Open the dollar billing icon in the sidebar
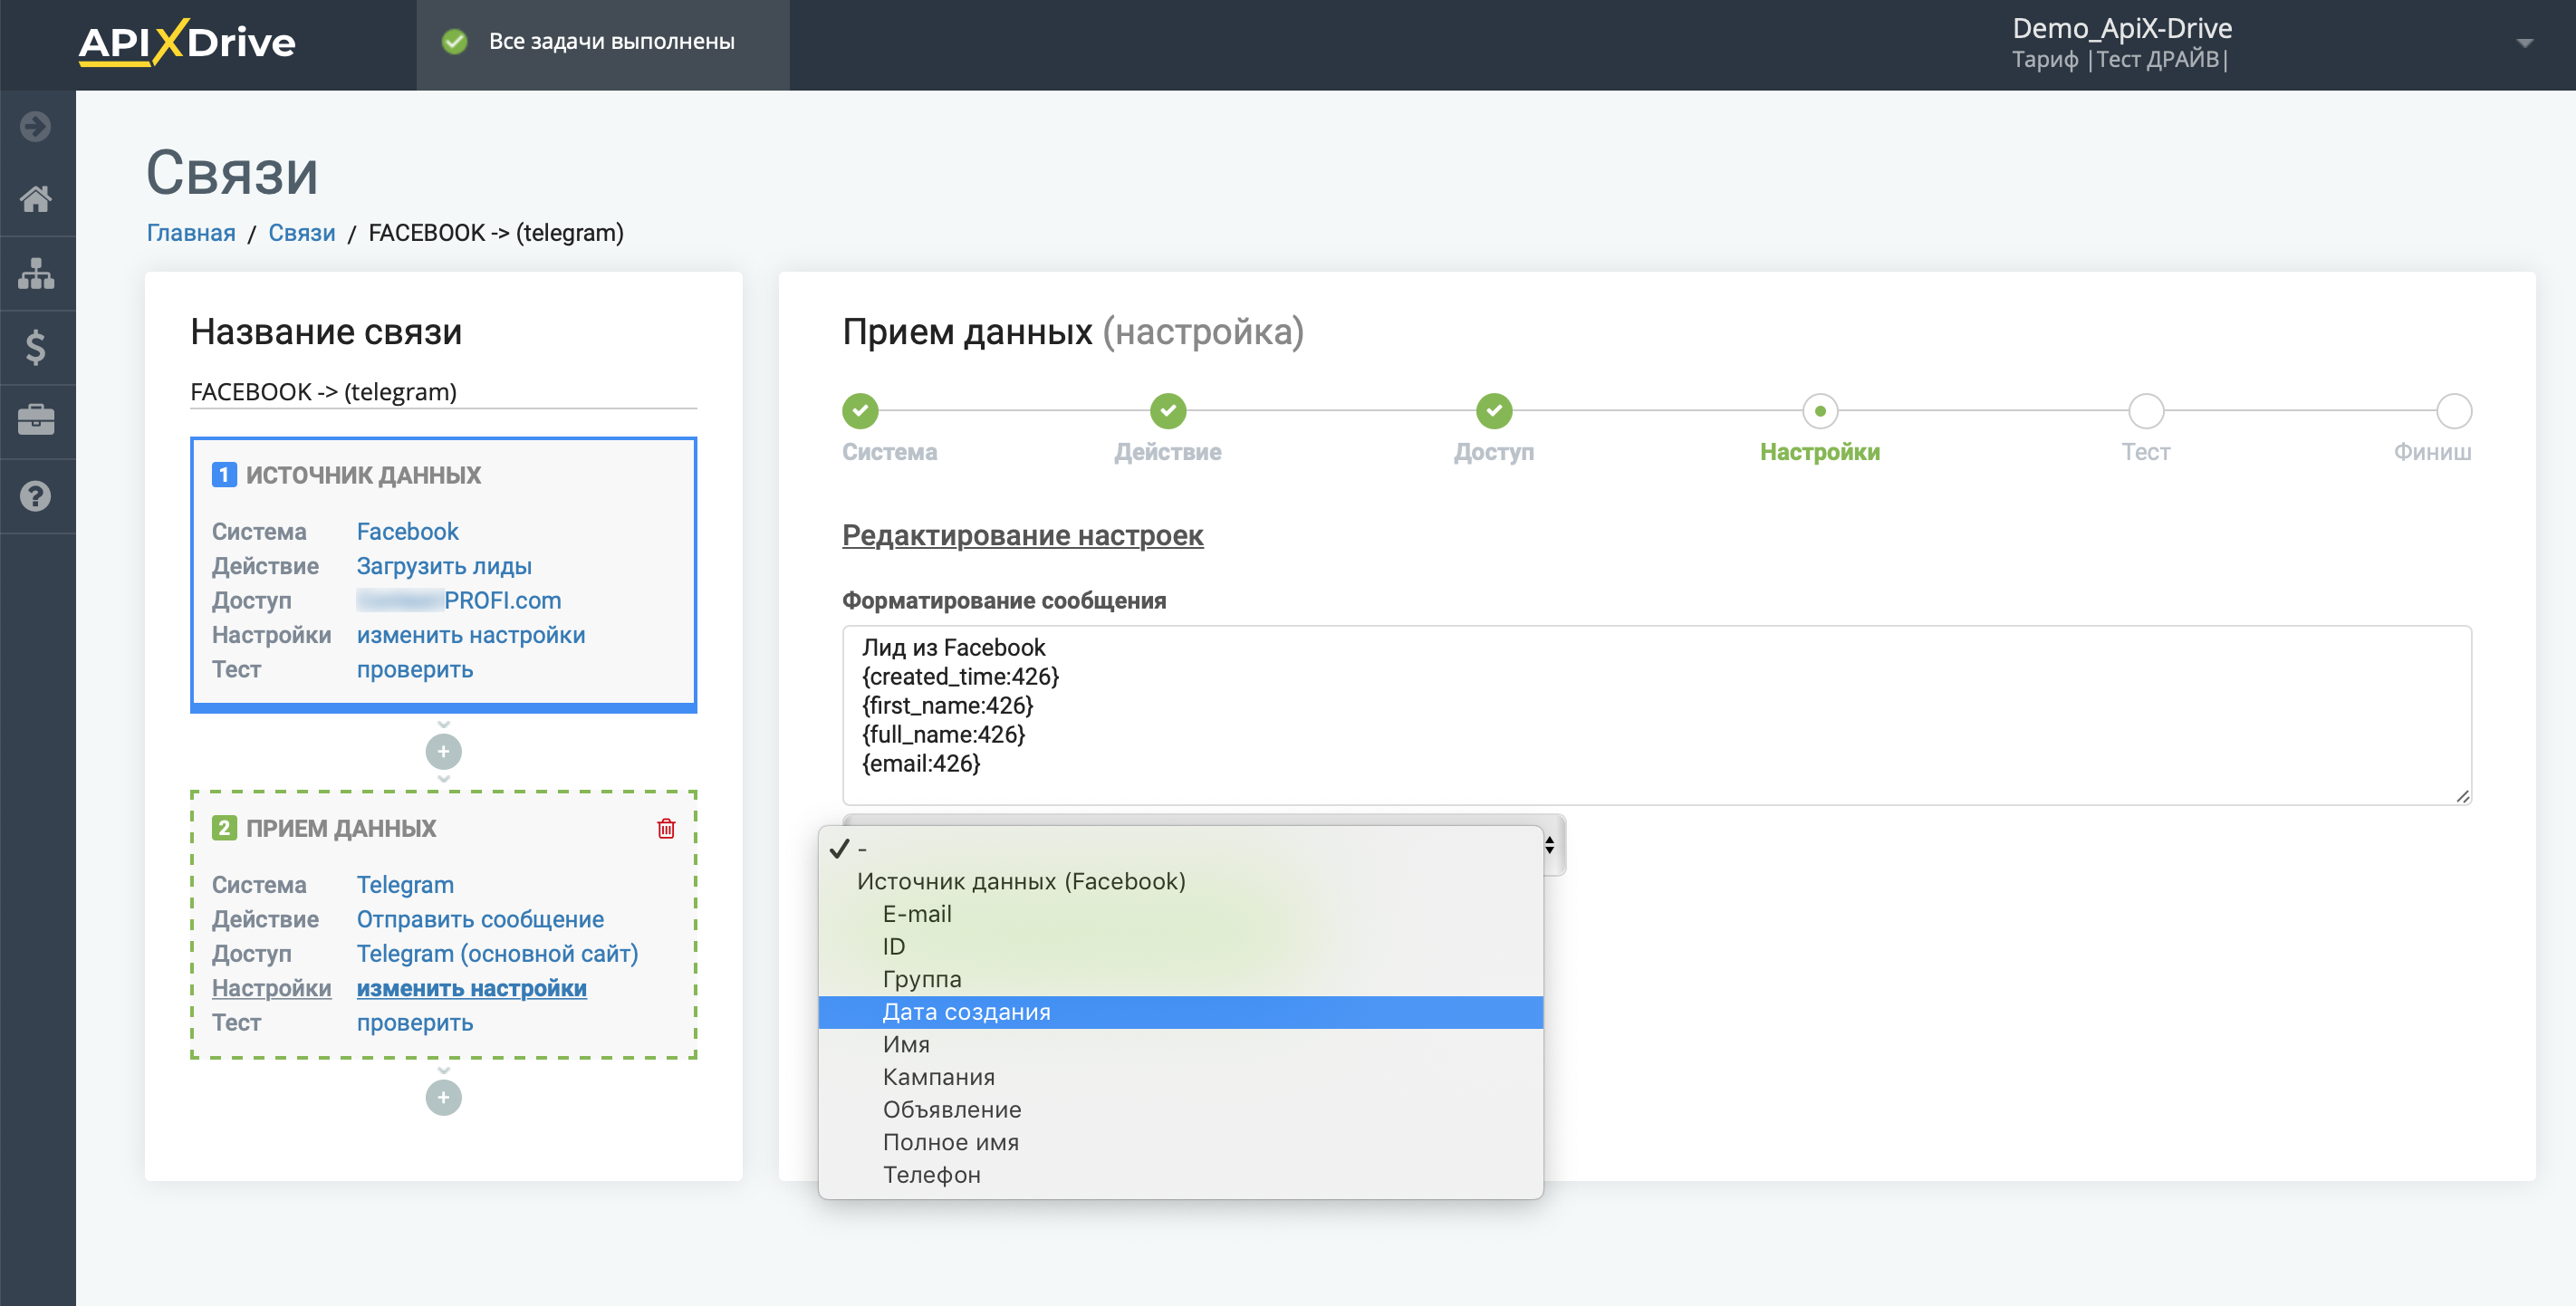This screenshot has height=1306, width=2576. 36,347
